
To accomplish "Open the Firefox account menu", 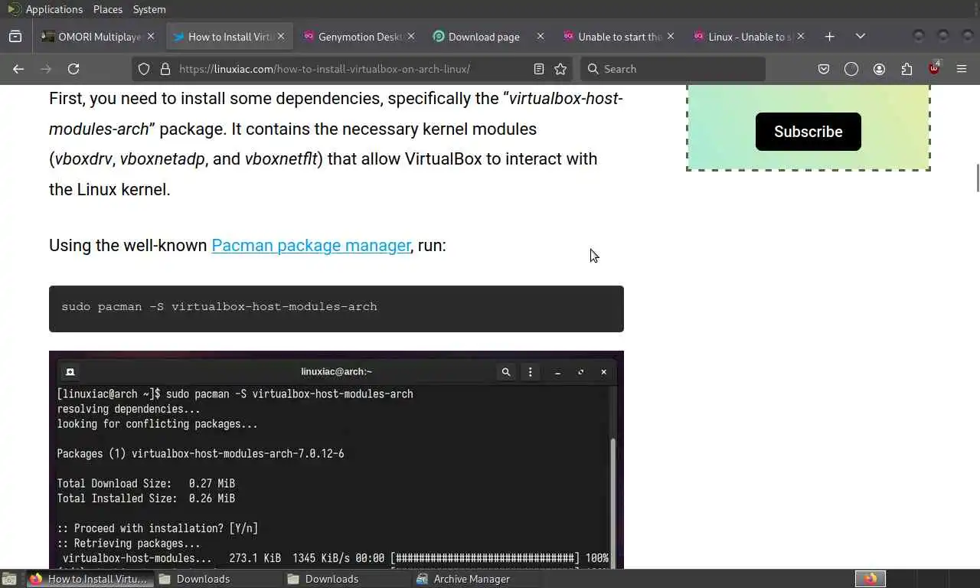I will 879,69.
